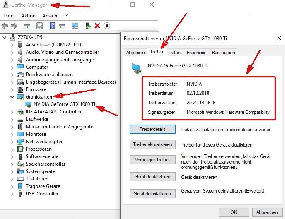Click the USB-Controller plug icon
Image resolution: width=285 pixels, height=219 pixels.
[20, 194]
